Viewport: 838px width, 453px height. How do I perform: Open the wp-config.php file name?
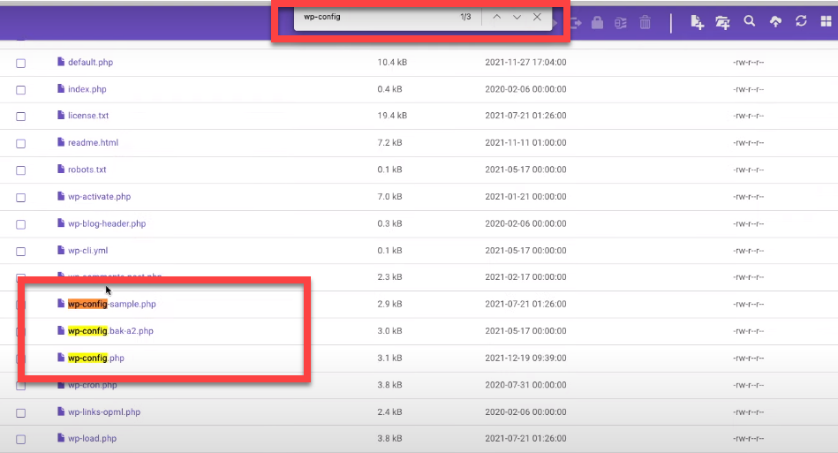96,358
